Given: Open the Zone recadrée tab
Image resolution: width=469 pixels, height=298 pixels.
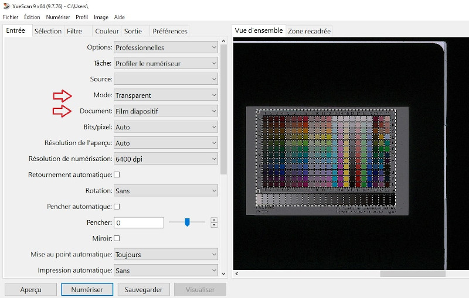Looking at the screenshot, I should pos(309,31).
